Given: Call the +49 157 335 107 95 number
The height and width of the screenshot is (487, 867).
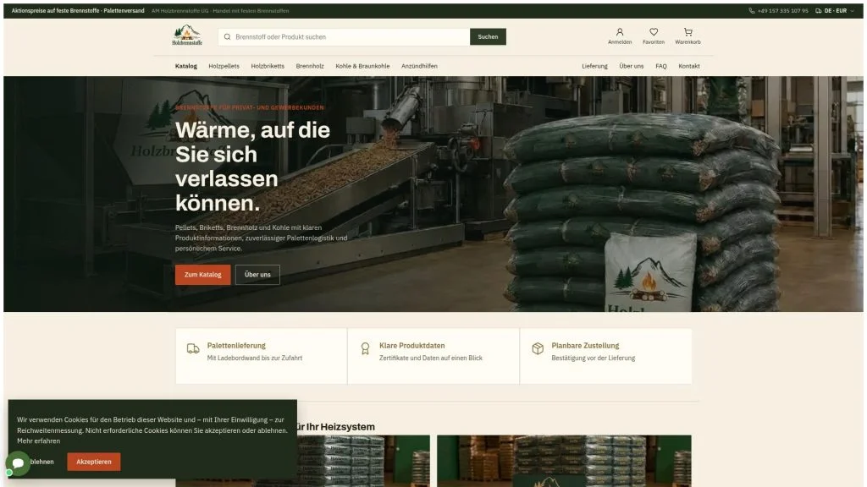Looking at the screenshot, I should [782, 10].
